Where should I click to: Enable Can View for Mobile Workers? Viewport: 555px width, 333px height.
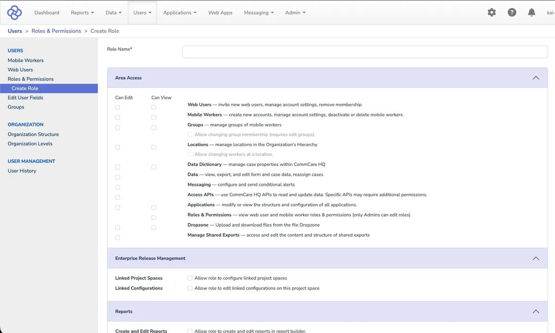coord(154,117)
